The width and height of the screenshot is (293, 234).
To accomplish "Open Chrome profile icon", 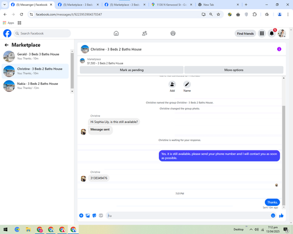I will tap(280, 14).
